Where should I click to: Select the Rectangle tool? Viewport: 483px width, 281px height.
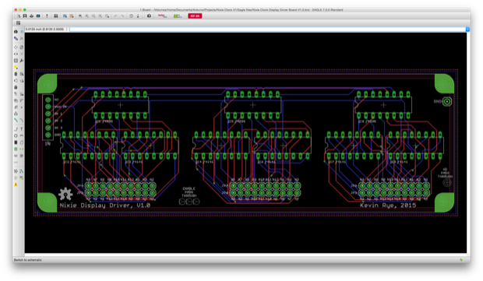(16, 142)
